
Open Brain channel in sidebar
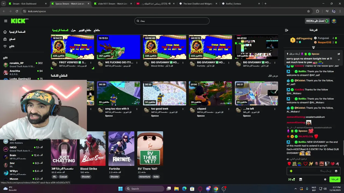[23, 157]
